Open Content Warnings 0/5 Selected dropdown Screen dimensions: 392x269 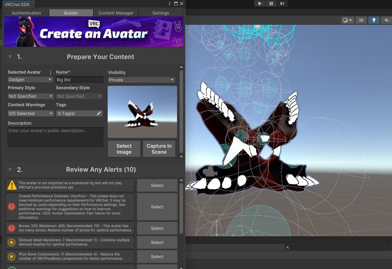click(x=31, y=113)
